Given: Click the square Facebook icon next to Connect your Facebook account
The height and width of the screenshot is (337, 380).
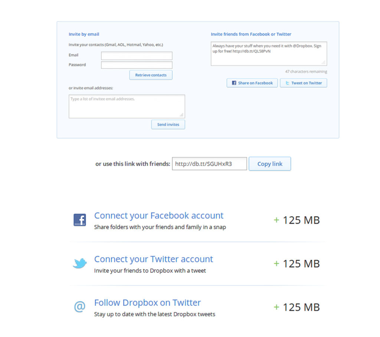Looking at the screenshot, I should 80,219.
